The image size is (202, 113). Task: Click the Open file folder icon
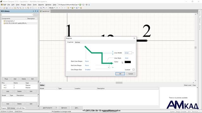[4, 8]
